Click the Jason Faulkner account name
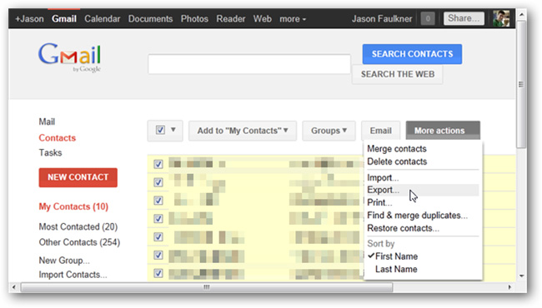The image size is (542, 308). tap(382, 18)
